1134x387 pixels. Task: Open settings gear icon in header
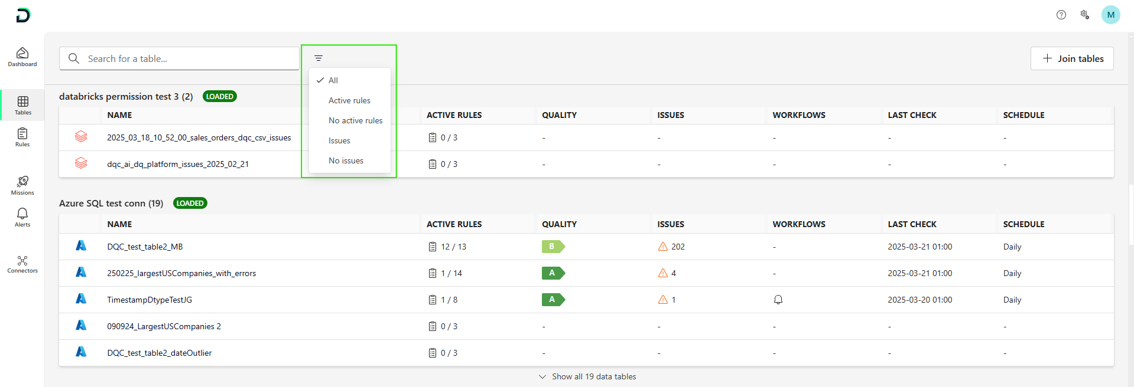coord(1084,15)
